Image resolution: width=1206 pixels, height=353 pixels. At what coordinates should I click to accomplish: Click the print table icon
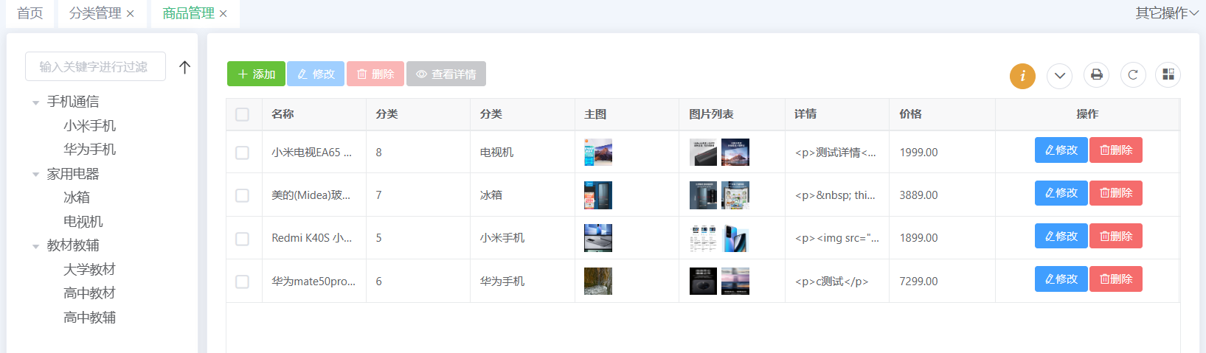click(x=1096, y=74)
